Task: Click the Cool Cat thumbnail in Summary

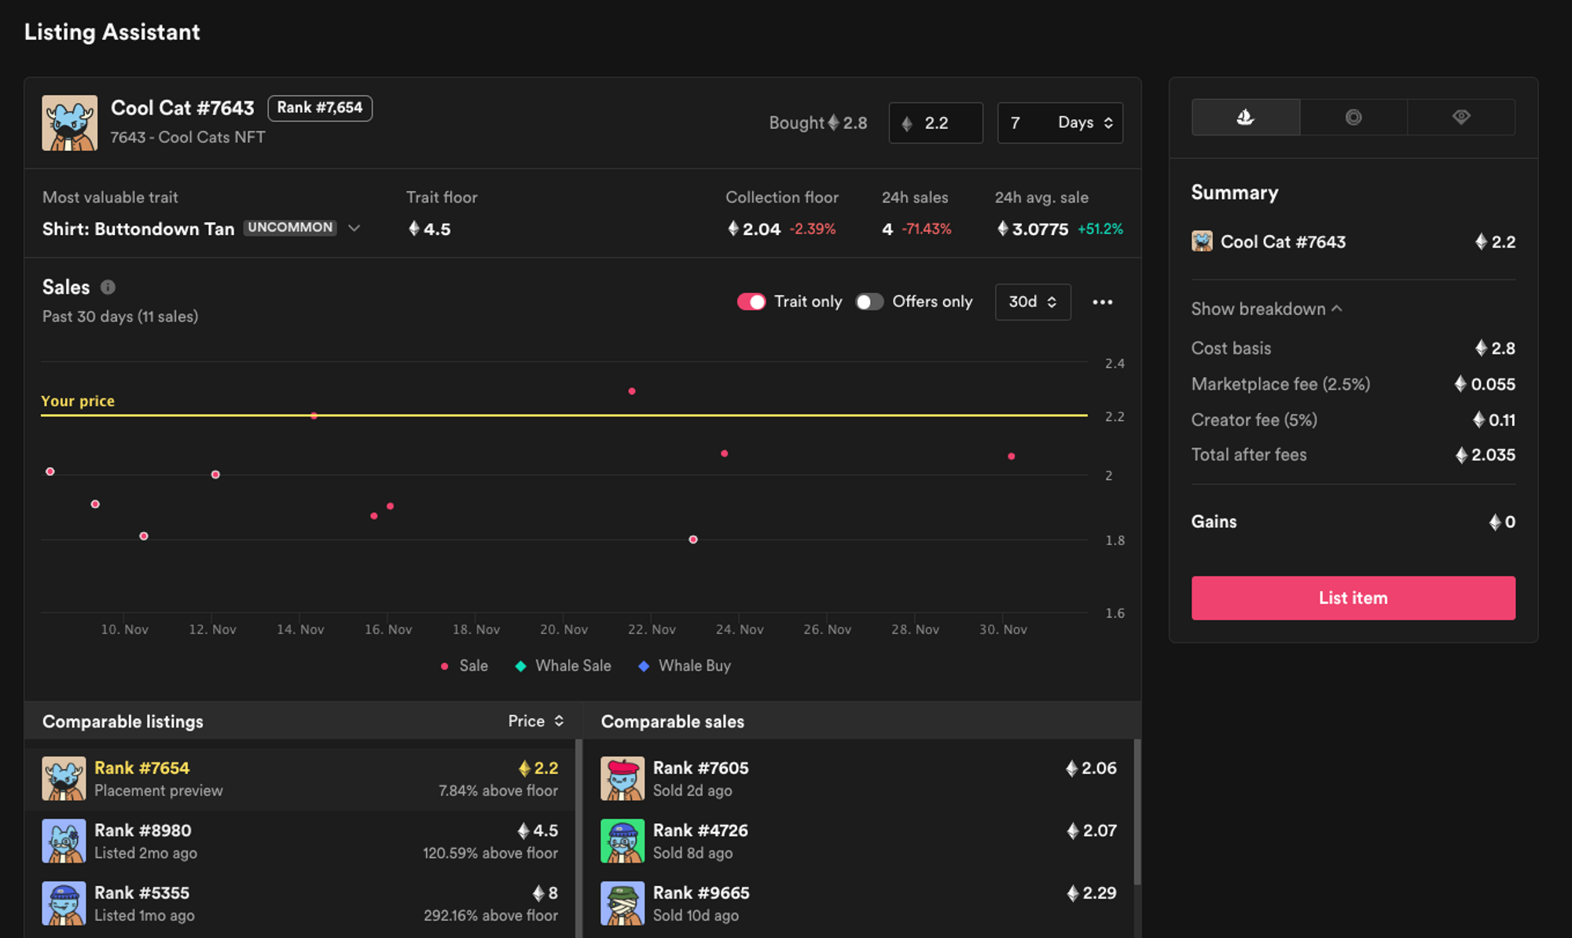Action: click(1202, 241)
